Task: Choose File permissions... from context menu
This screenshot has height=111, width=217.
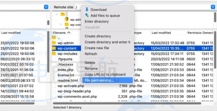Action: [99, 80]
